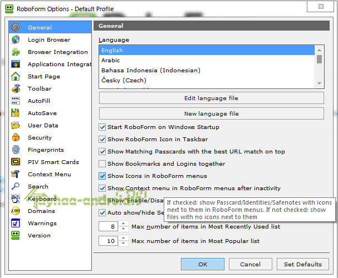Confirm settings with the OK button
Viewport: 338px width, 278px height.
(x=203, y=264)
